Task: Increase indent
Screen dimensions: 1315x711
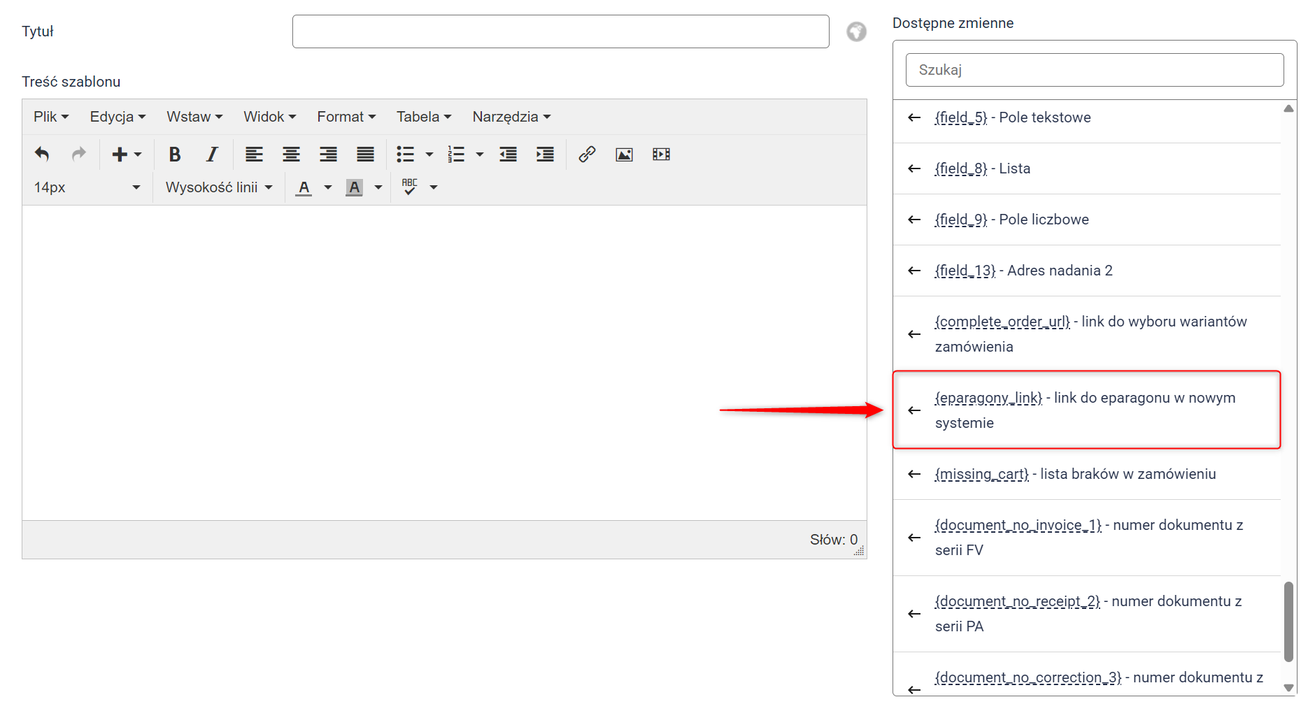Action: point(545,154)
